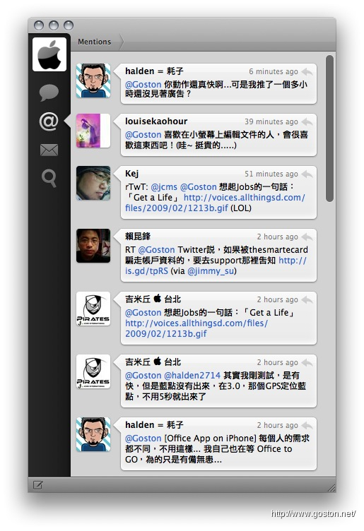The image size is (364, 531).
Task: Open the allthingsd.com link in Kej's tweet
Action: click(215, 203)
